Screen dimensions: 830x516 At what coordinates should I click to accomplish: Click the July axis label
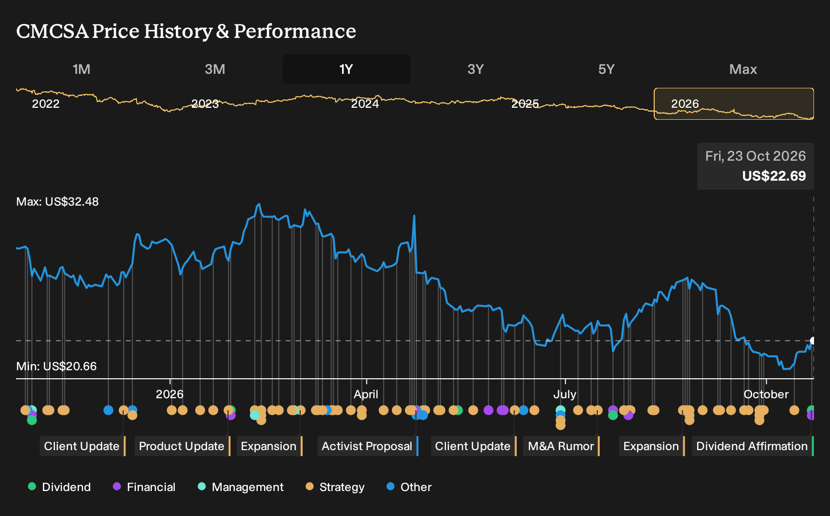tap(565, 394)
